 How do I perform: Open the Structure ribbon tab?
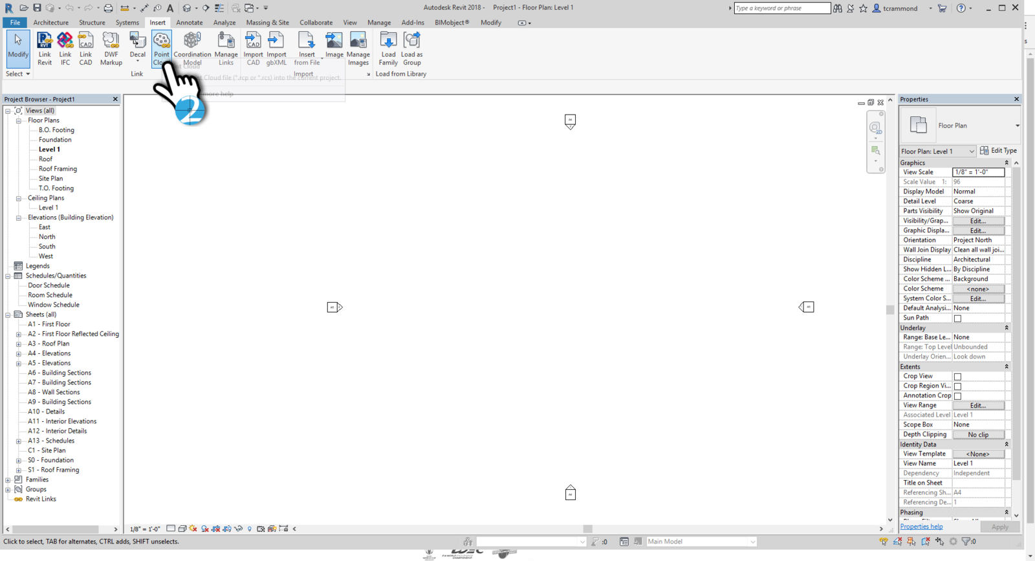92,23
